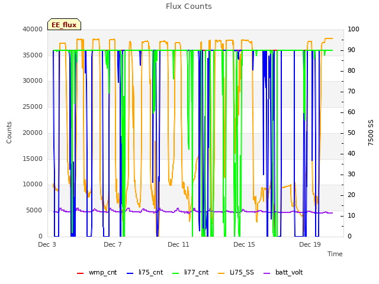Click the 10000 left axis label
This screenshot has height=284, width=379.
(x=33, y=185)
